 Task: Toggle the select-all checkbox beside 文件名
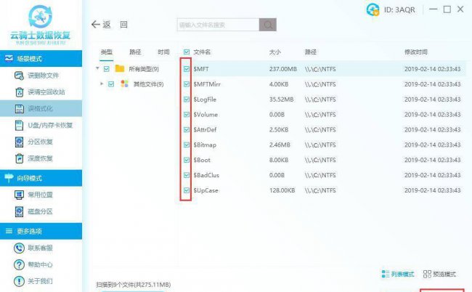point(187,52)
